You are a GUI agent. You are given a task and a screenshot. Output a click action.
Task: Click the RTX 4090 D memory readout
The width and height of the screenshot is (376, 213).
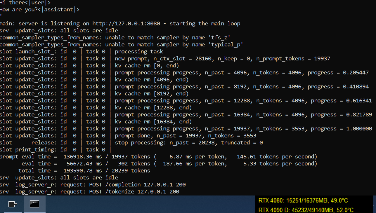pos(306,210)
